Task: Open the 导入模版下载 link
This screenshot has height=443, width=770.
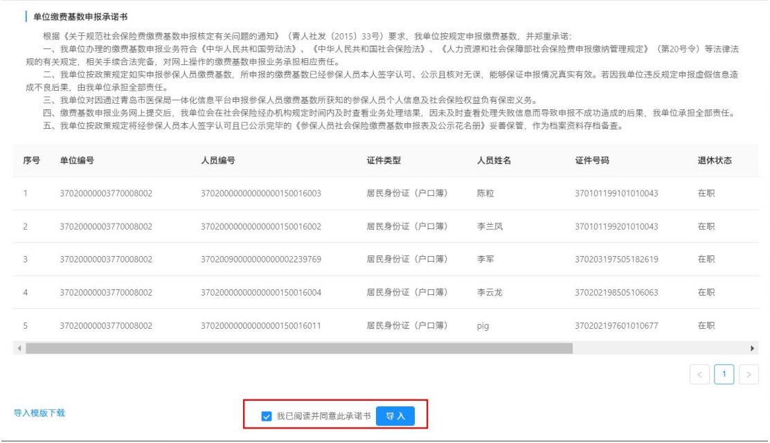Action: pyautogui.click(x=39, y=413)
